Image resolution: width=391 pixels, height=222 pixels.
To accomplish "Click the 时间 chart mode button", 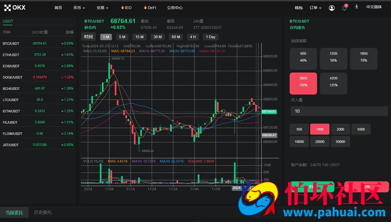I will 88,37.
